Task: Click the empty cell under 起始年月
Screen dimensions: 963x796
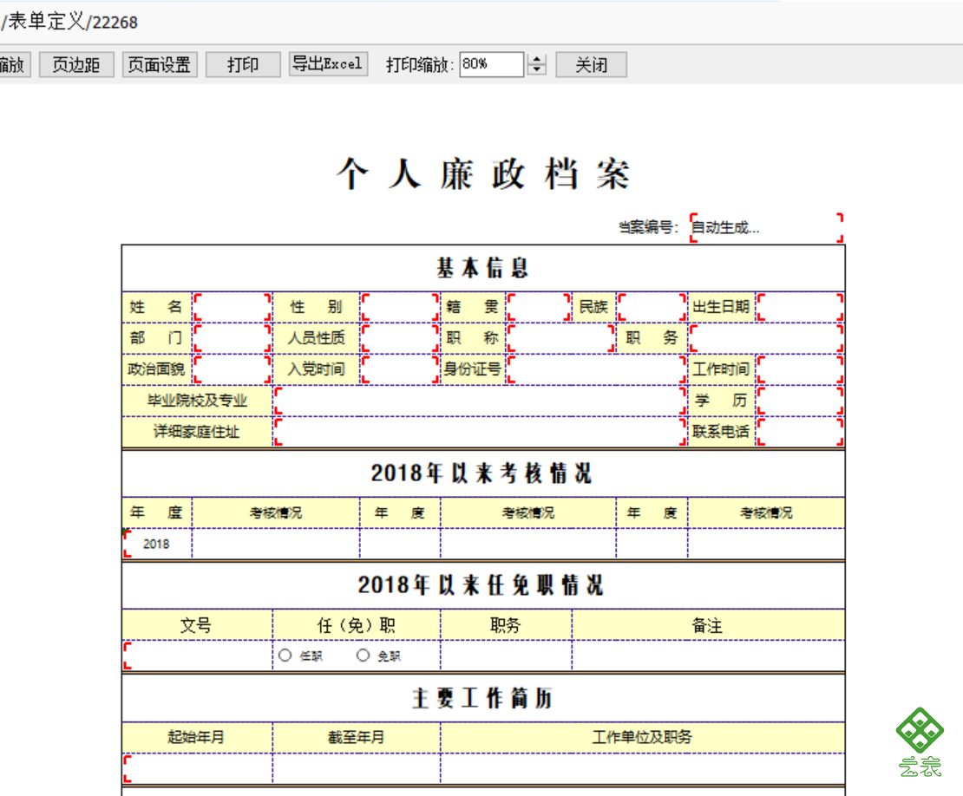Action: tap(198, 769)
